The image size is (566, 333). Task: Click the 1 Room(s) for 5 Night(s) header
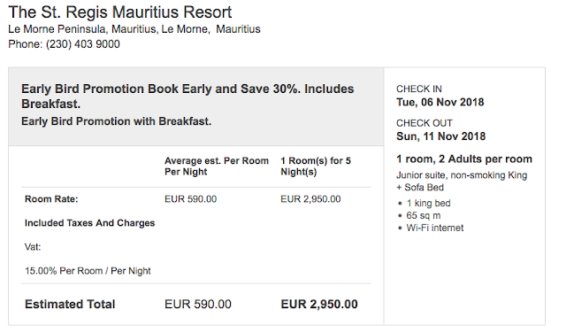tap(316, 166)
